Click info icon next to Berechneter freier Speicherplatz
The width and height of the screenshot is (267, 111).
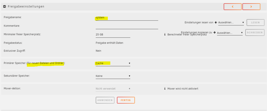click(165, 35)
